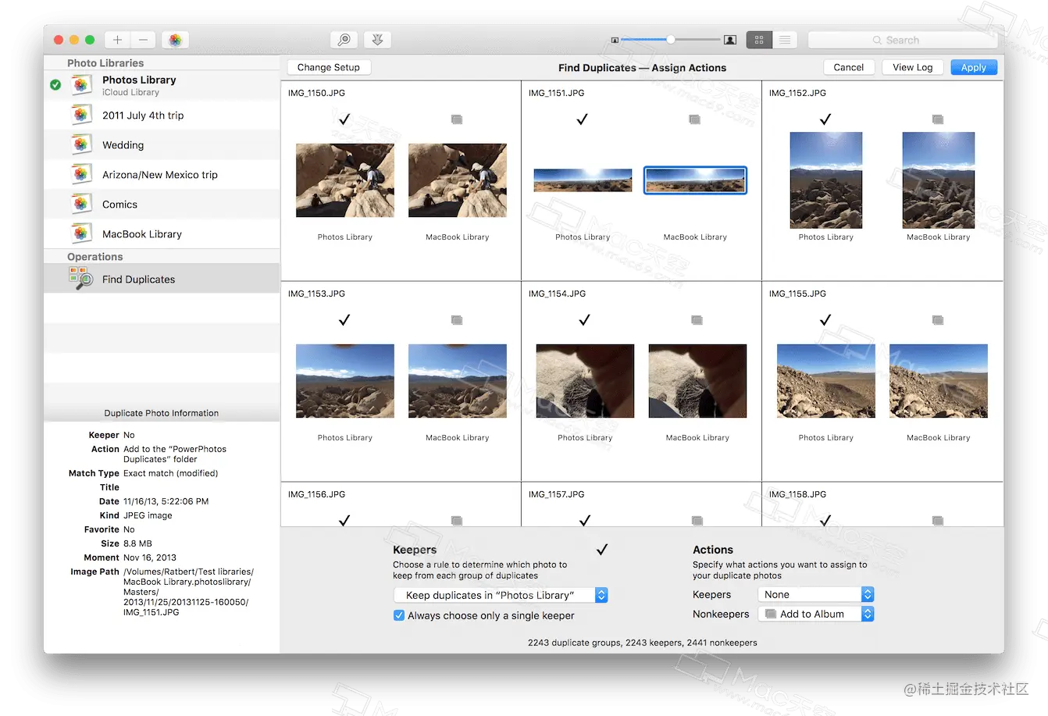Click the Photo Libraries section header
This screenshot has height=716, width=1048.
tap(105, 62)
